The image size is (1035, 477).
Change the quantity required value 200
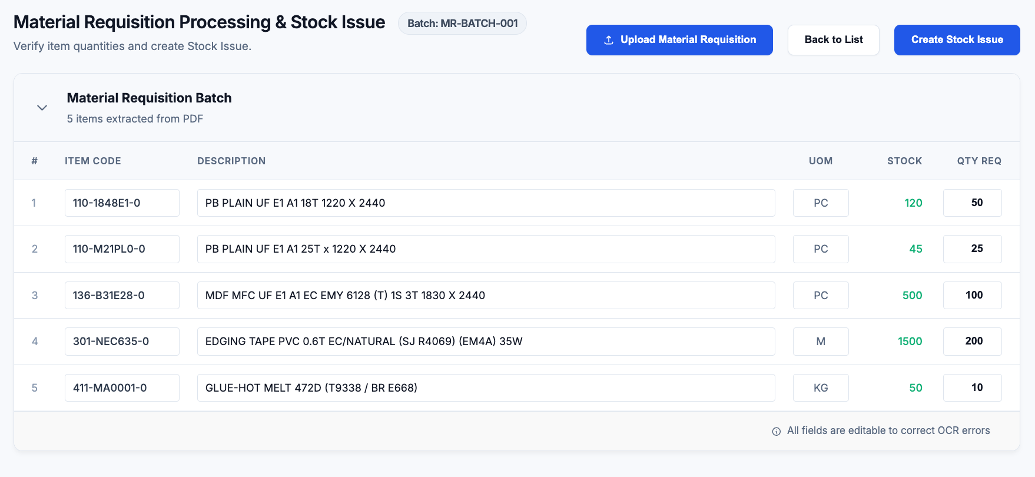[x=972, y=342]
